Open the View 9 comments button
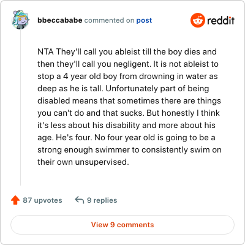The height and width of the screenshot is (245, 245). [x=123, y=225]
